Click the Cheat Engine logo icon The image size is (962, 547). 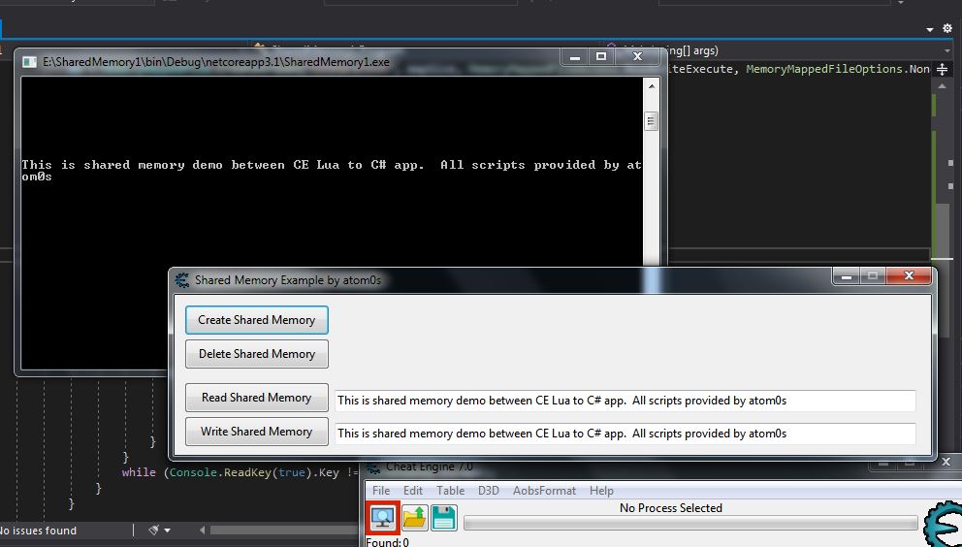pyautogui.click(x=943, y=524)
